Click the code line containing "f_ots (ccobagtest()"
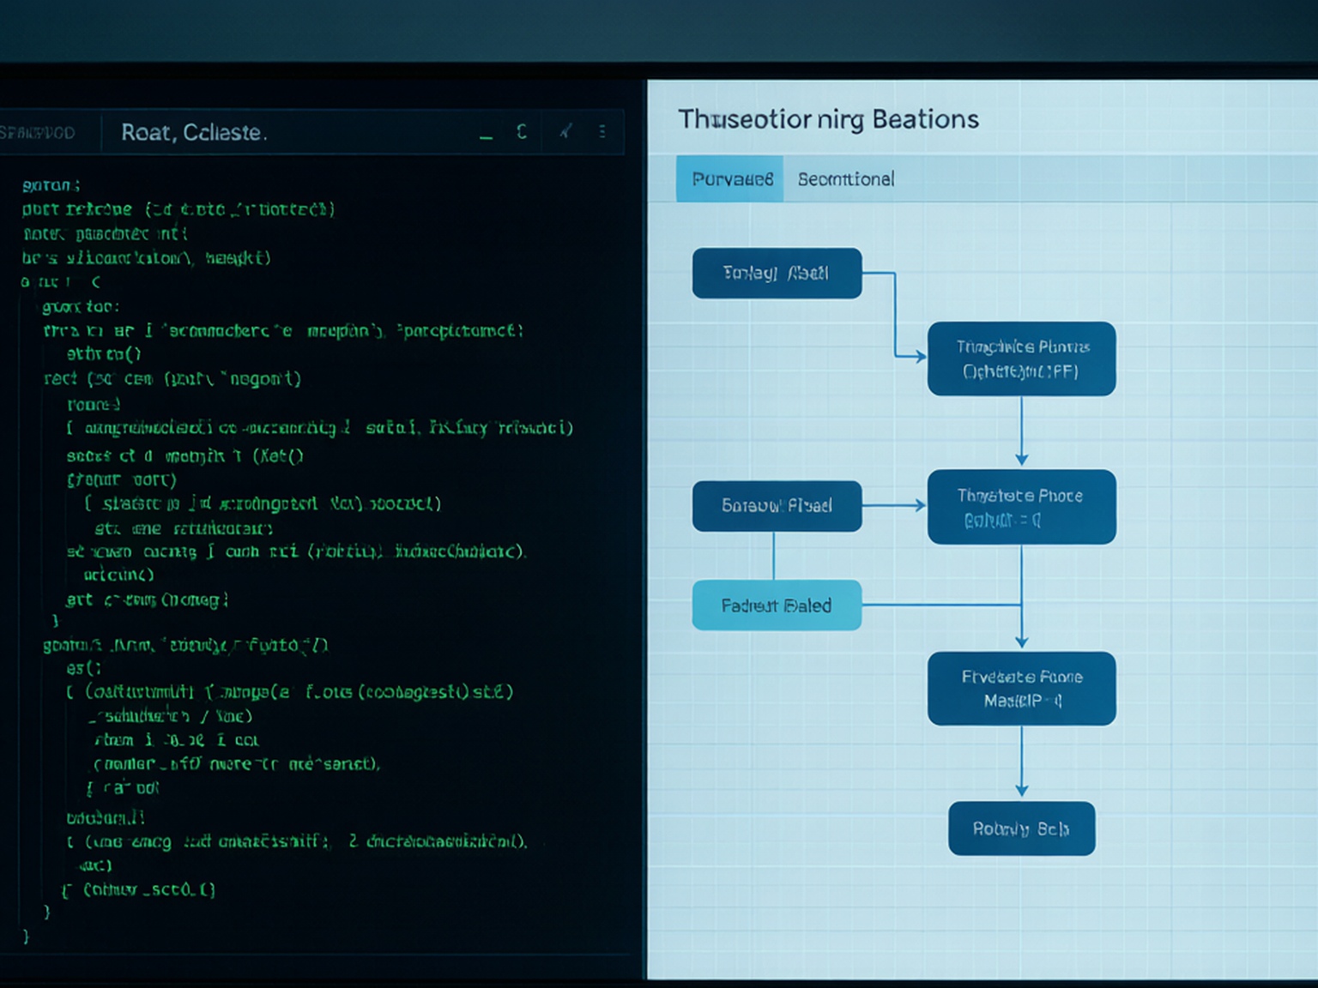This screenshot has height=988, width=1318. [x=290, y=692]
